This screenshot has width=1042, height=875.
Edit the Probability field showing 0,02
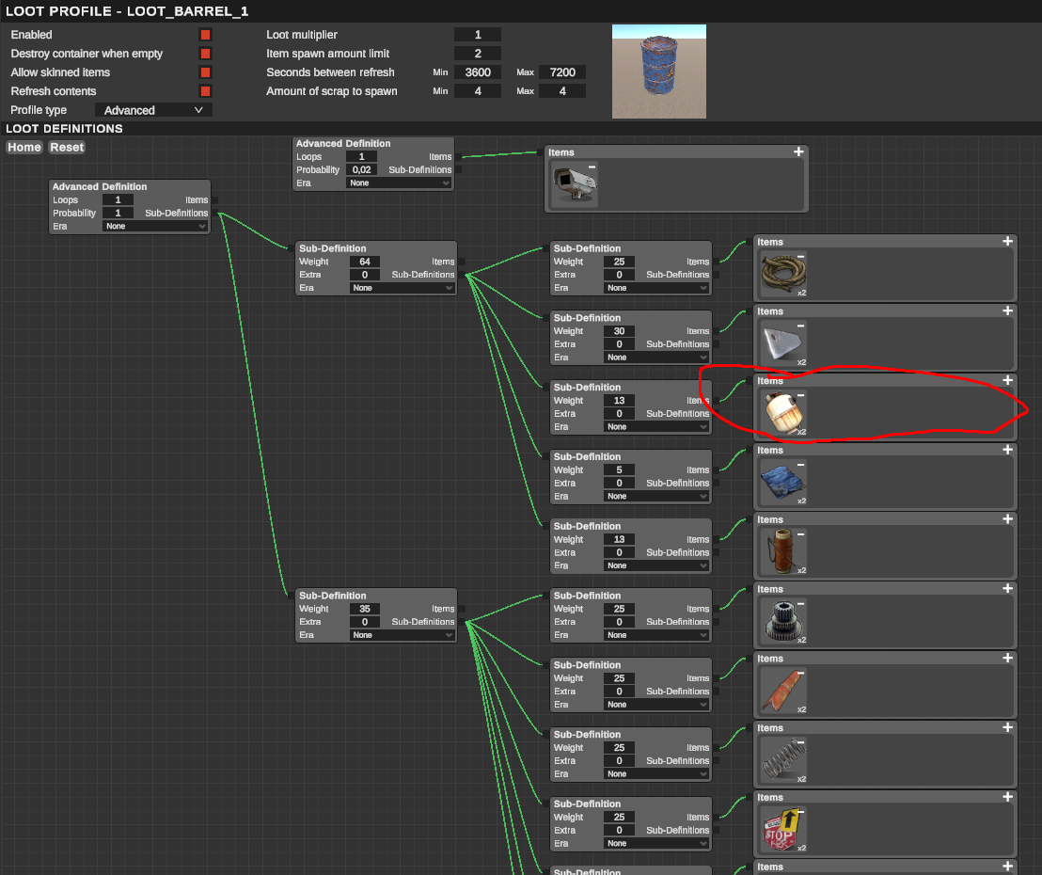tap(361, 169)
